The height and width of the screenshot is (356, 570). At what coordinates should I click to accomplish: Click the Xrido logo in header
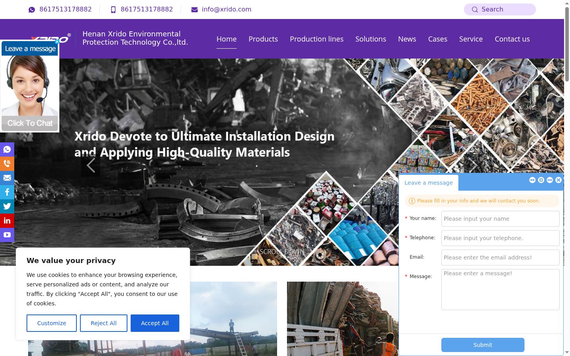[x=51, y=39]
